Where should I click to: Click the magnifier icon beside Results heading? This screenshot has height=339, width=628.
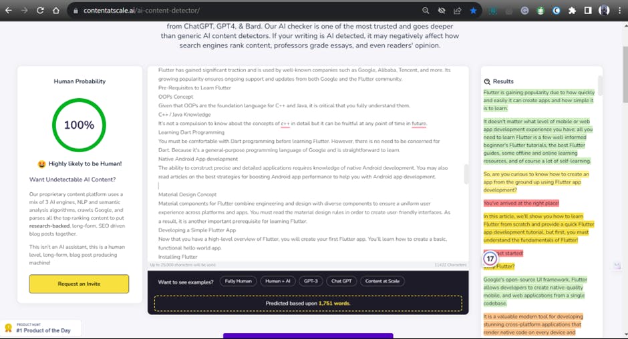(x=487, y=81)
